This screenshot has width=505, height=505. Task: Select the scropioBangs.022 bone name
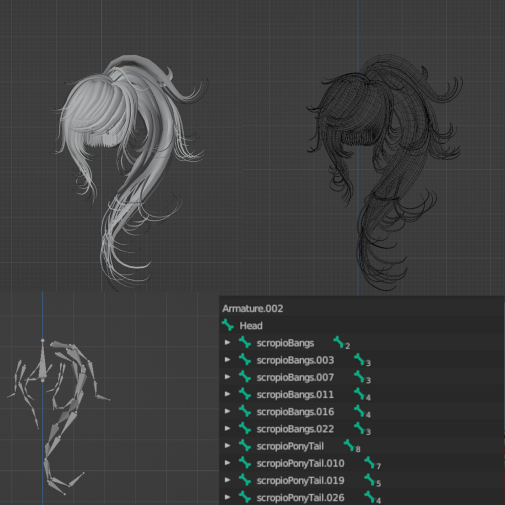pos(295,429)
